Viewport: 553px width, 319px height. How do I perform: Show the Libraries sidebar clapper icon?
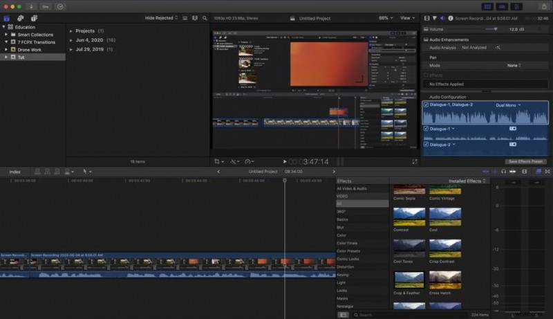click(7, 19)
